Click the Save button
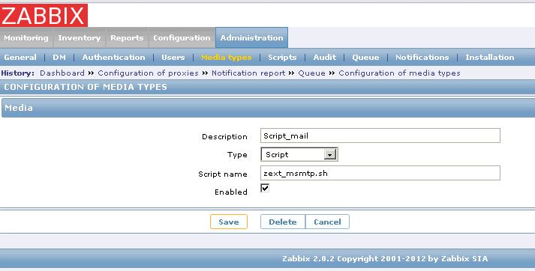 pyautogui.click(x=229, y=222)
